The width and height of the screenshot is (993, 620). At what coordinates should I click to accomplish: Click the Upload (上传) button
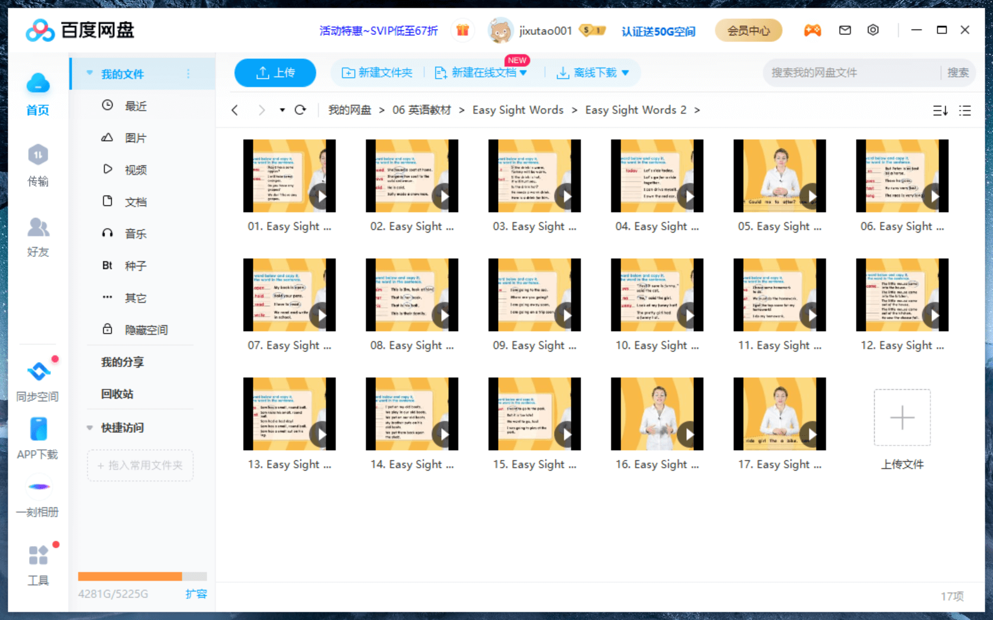tap(275, 73)
